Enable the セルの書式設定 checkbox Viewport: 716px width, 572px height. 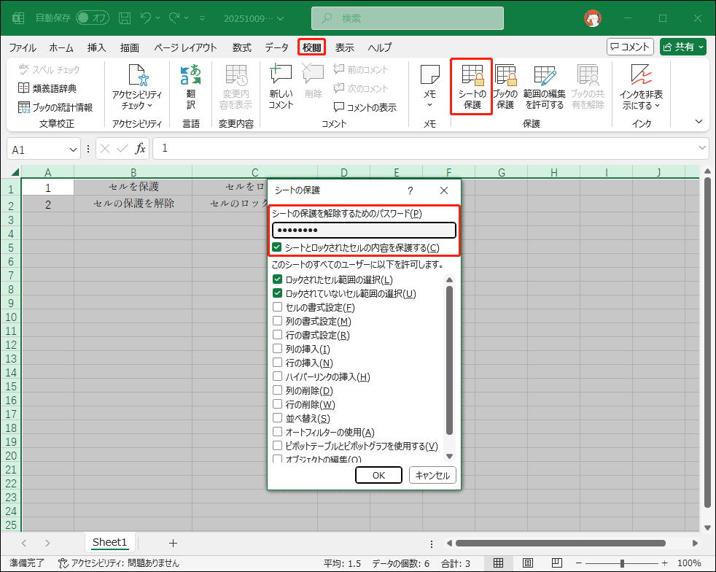tap(277, 307)
